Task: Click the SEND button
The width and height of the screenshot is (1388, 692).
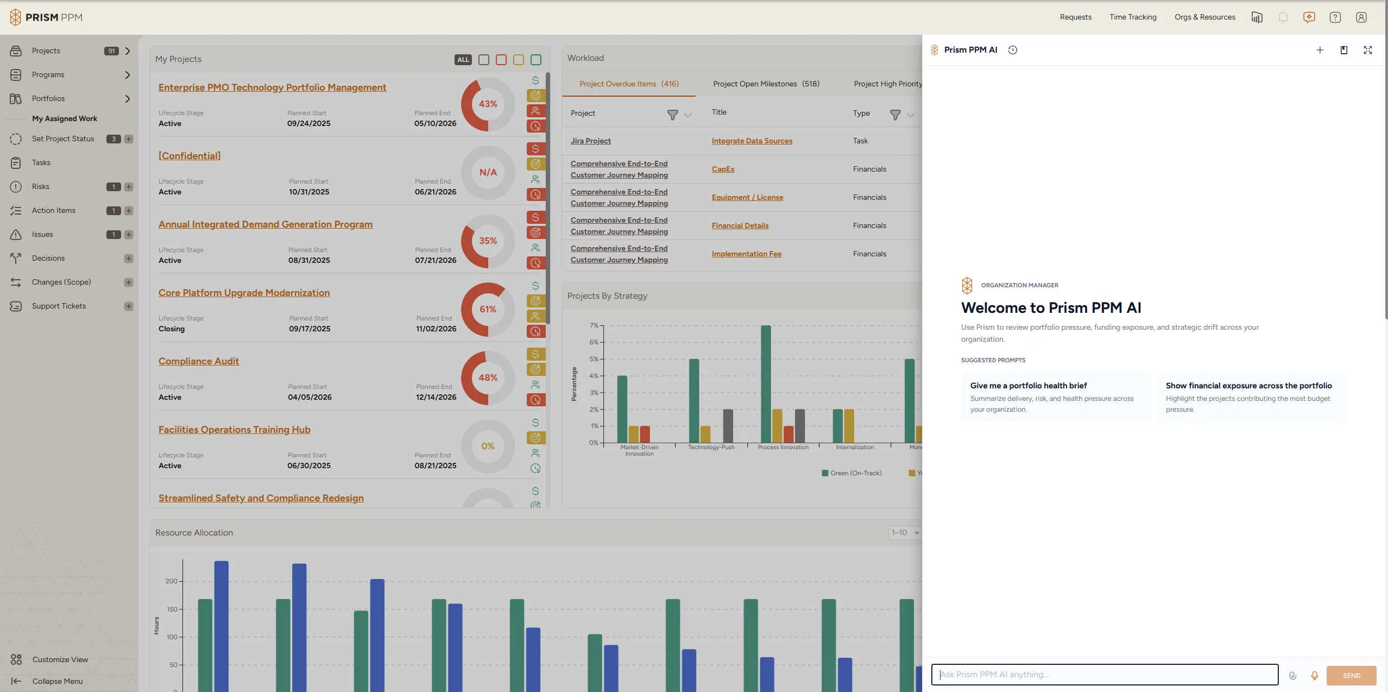Action: point(1351,676)
